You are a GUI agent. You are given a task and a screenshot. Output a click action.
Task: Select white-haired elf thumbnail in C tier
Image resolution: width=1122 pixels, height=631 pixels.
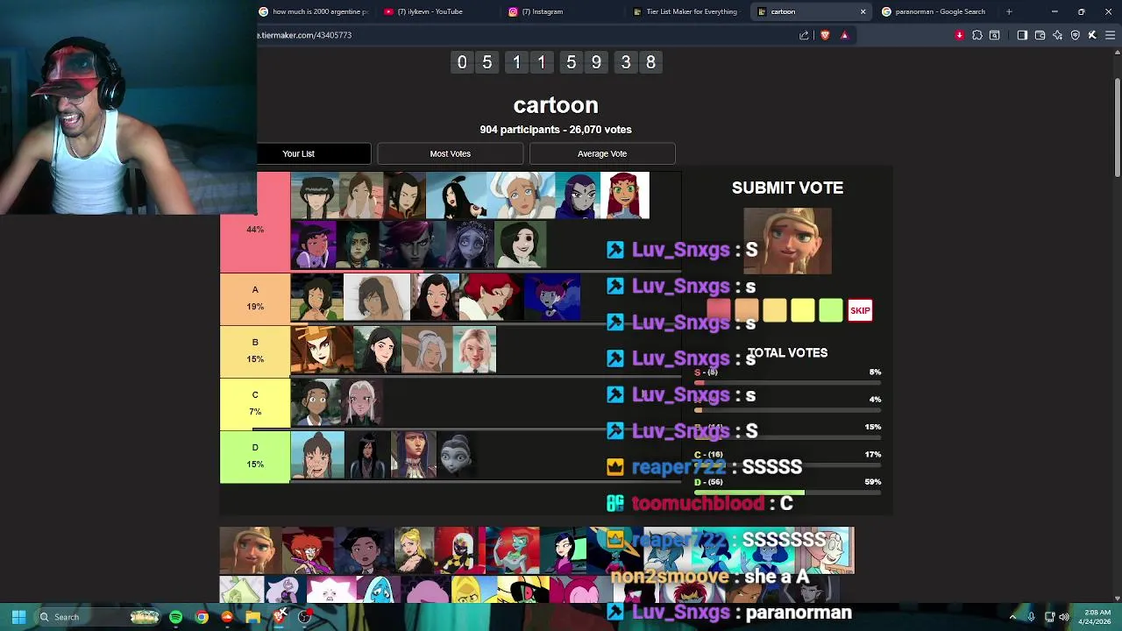(361, 402)
